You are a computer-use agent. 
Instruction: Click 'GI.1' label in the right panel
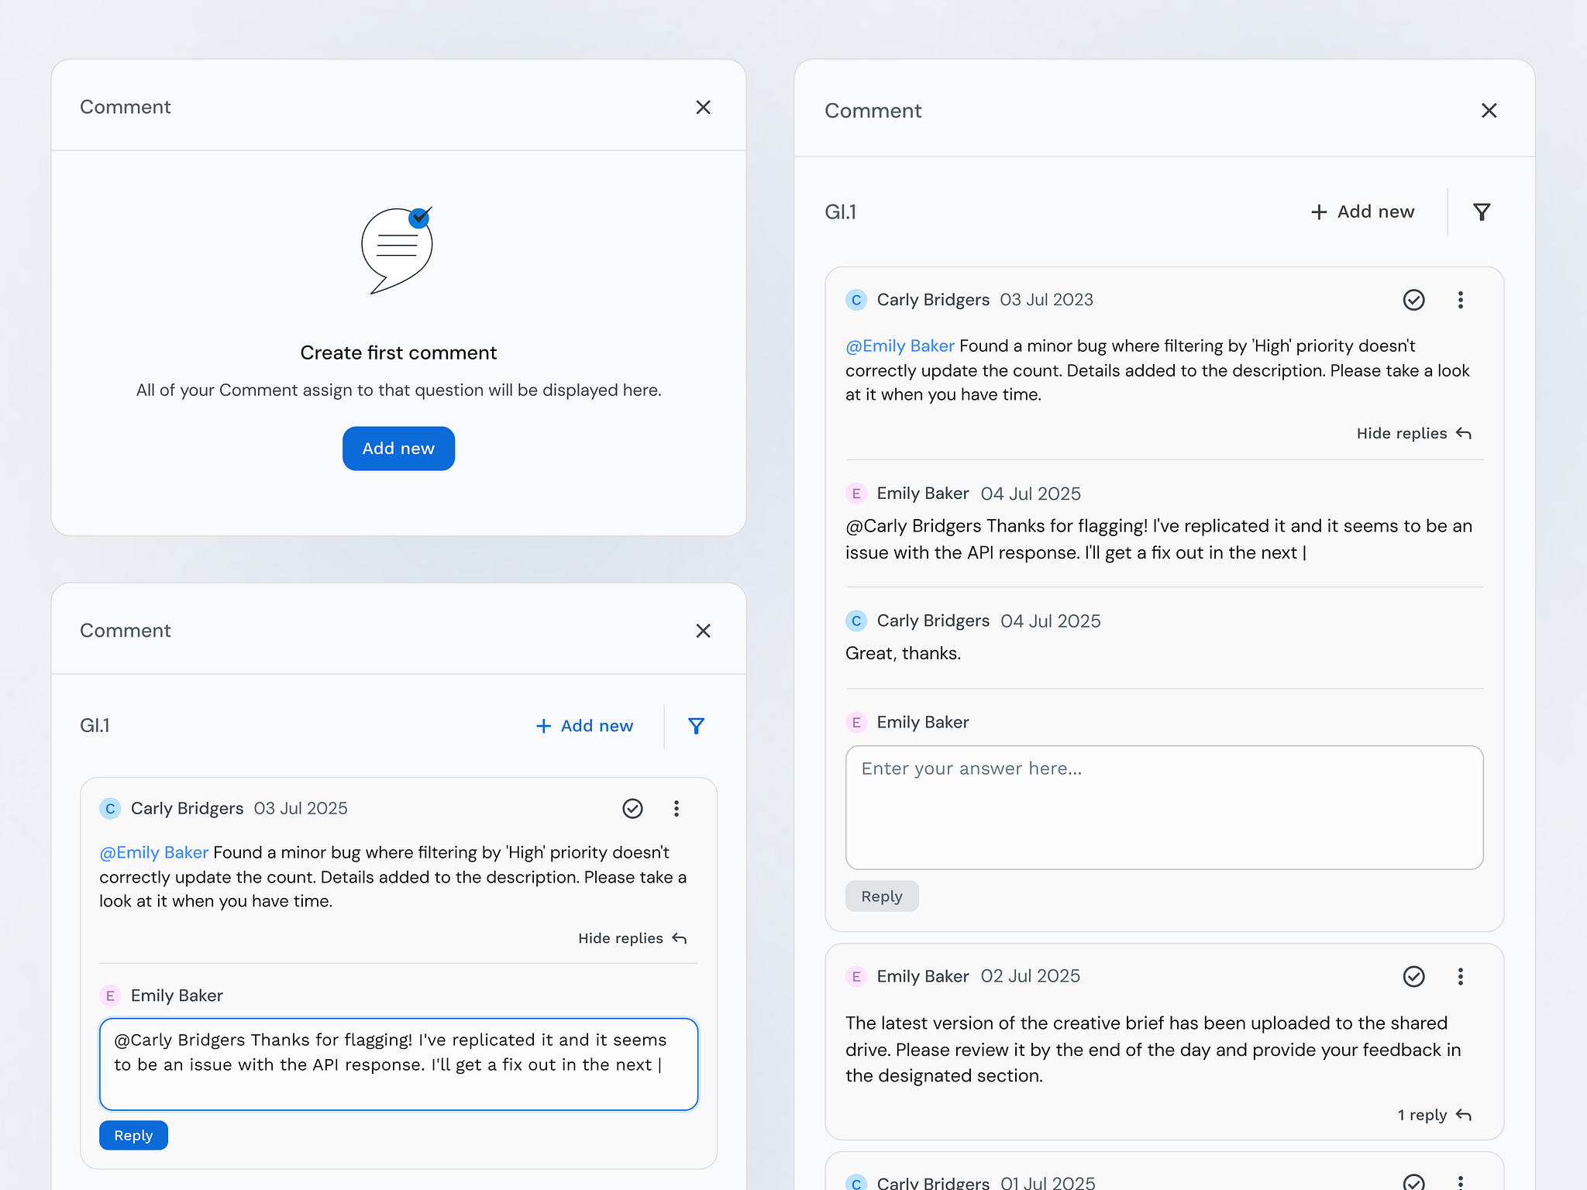[840, 212]
